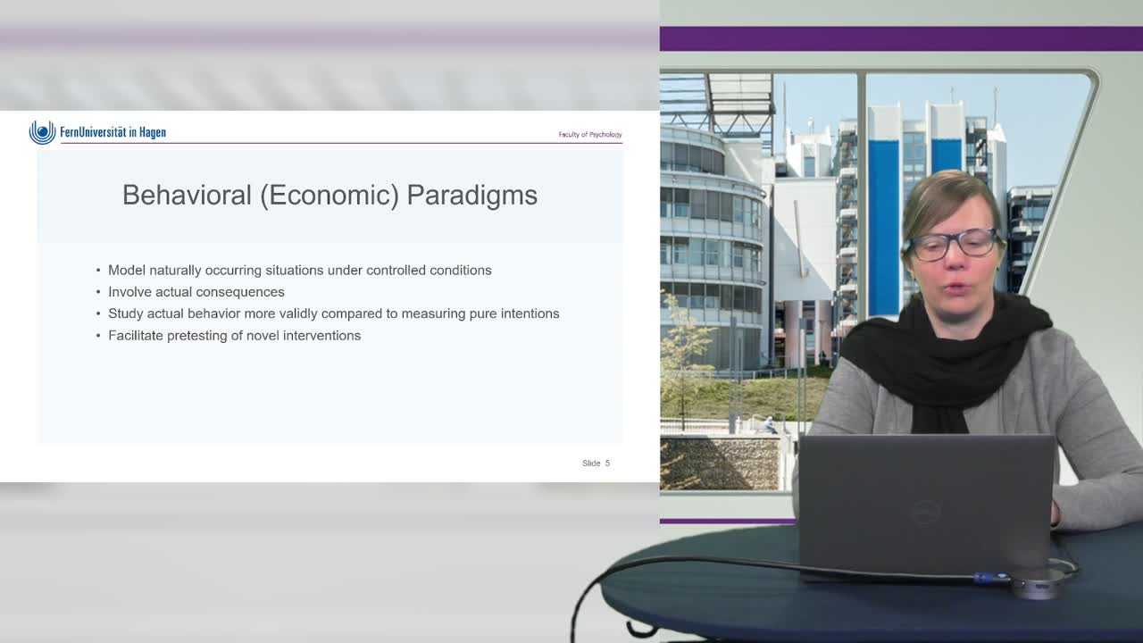
Task: Click the bullet dot before 'Involve actual consequences'
Action: pos(98,292)
